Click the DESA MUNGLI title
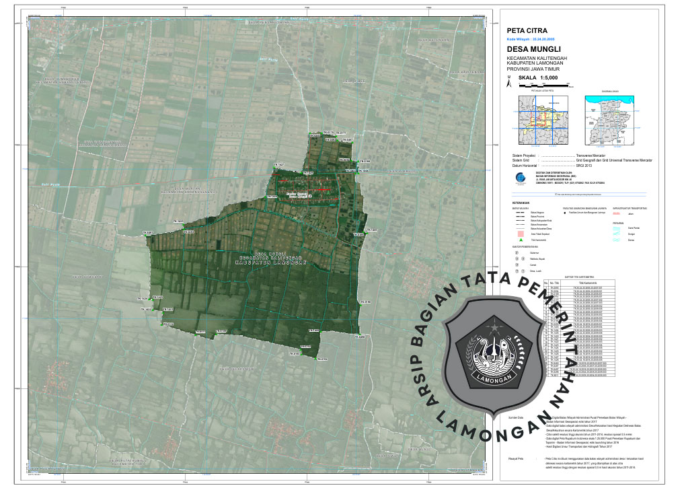Viewport: 684px width, 492px height. click(x=533, y=50)
